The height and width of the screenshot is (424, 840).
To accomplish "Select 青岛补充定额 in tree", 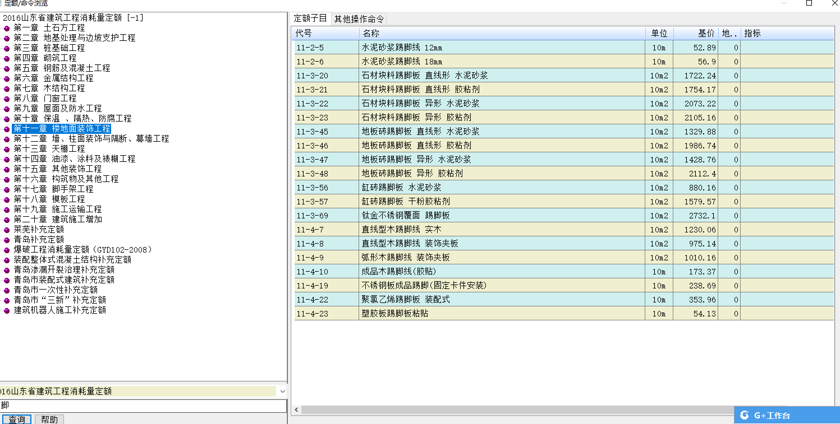I will pyautogui.click(x=39, y=240).
